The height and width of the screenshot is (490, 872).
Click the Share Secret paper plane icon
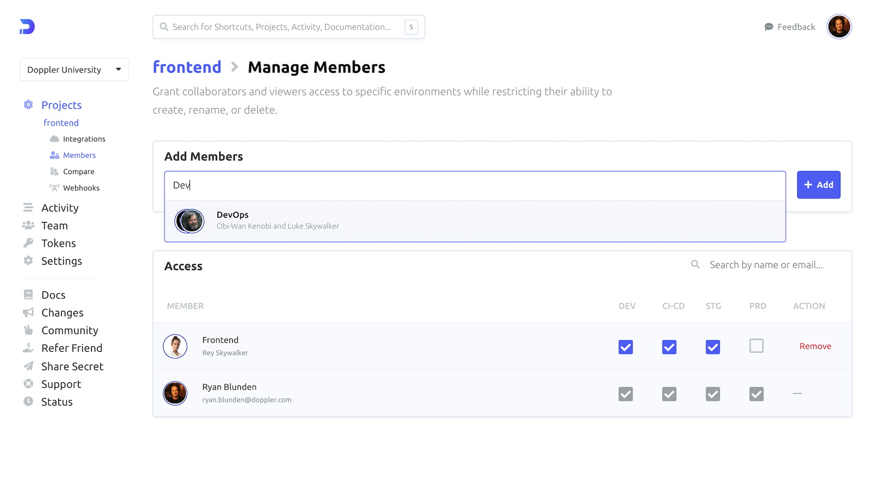click(28, 366)
